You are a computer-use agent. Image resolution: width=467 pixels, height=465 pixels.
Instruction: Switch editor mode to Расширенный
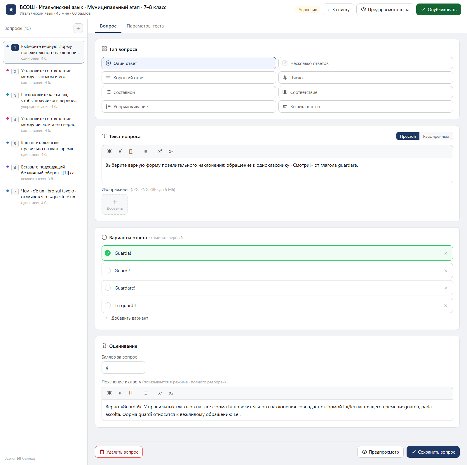coord(436,136)
